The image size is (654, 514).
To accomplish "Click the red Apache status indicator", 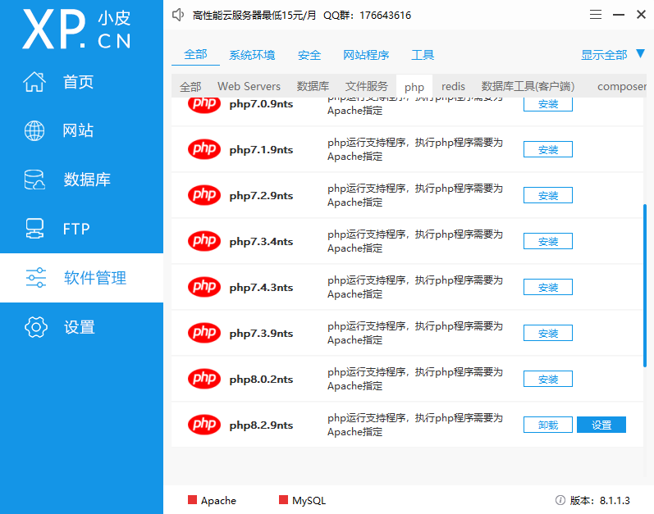I will click(x=193, y=500).
